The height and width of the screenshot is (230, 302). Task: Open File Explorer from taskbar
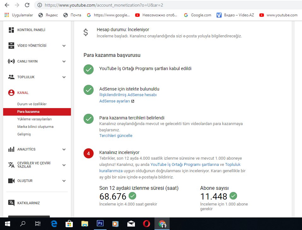pos(84,224)
